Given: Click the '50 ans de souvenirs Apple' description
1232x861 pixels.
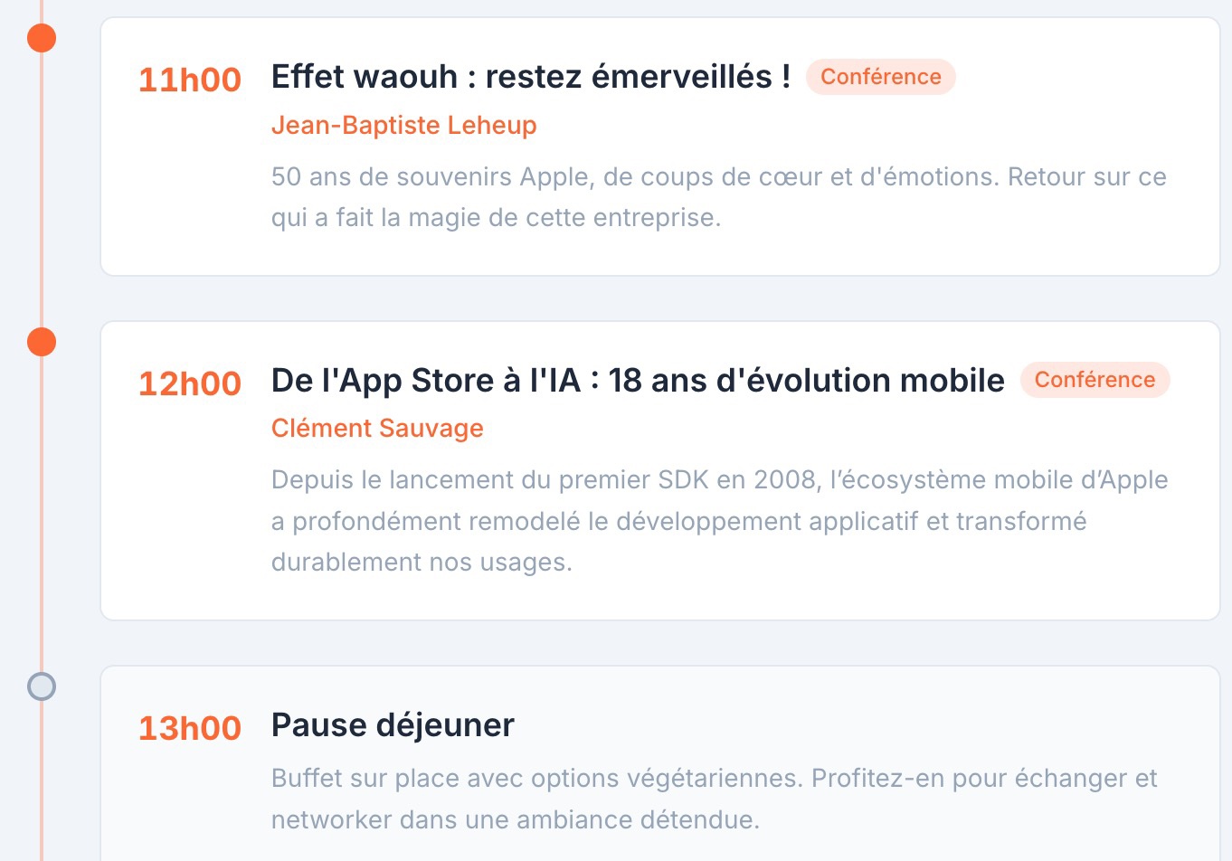Looking at the screenshot, I should [x=718, y=197].
